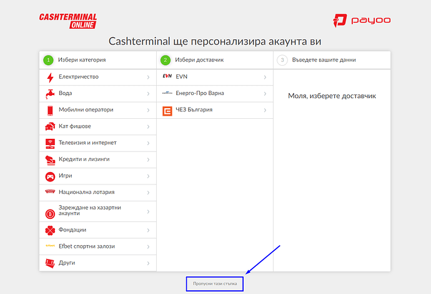The width and height of the screenshot is (431, 294).
Task: Select the ЧЕЗ България provider name
Action: [x=194, y=110]
